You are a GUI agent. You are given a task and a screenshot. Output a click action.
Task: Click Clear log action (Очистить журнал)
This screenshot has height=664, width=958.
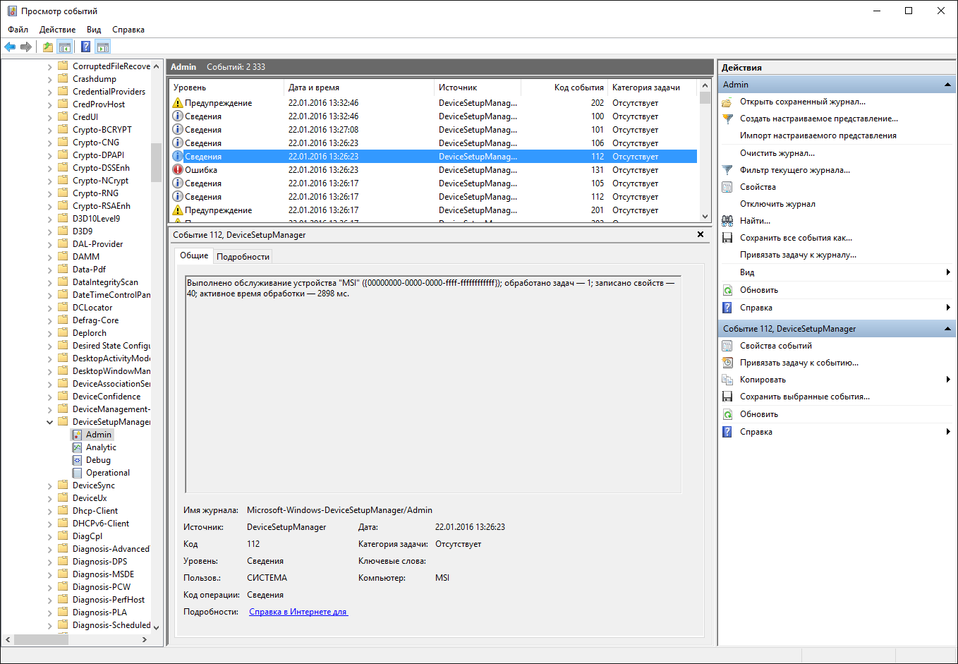point(777,153)
